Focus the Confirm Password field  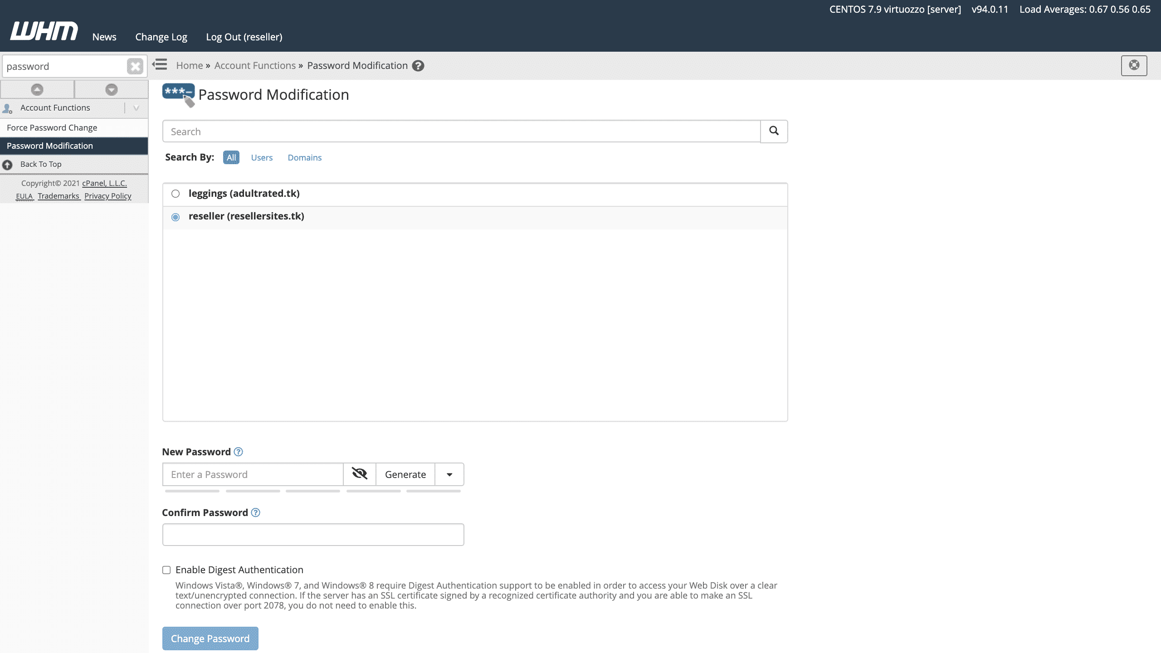(x=313, y=535)
